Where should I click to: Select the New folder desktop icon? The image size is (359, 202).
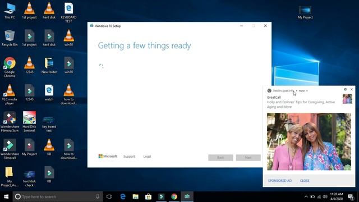(x=49, y=65)
